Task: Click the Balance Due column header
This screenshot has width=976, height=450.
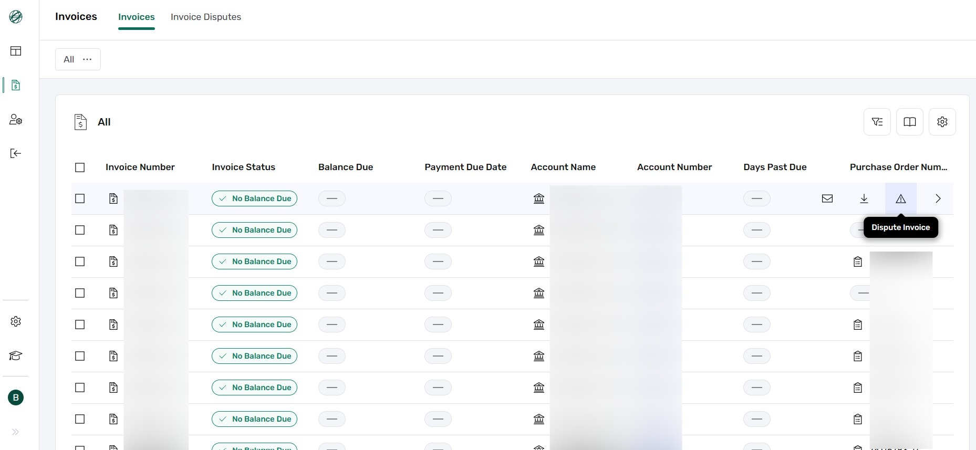Action: tap(346, 167)
